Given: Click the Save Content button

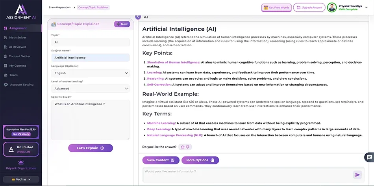Looking at the screenshot, I should [161, 160].
